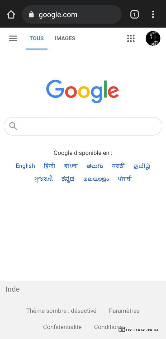166x339 pixels.
Task: Open the Paramètres footer link
Action: 124,311
